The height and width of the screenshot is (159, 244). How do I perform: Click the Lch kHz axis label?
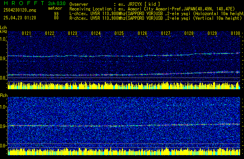(3, 29)
